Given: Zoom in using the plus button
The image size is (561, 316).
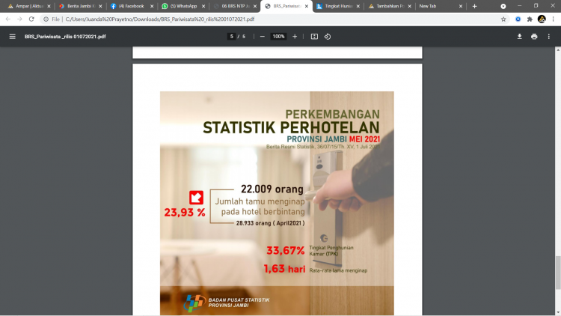Looking at the screenshot, I should pyautogui.click(x=295, y=36).
